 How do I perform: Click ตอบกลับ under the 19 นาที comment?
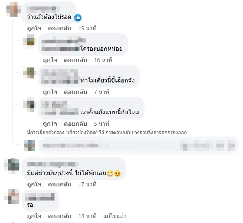[60, 28]
